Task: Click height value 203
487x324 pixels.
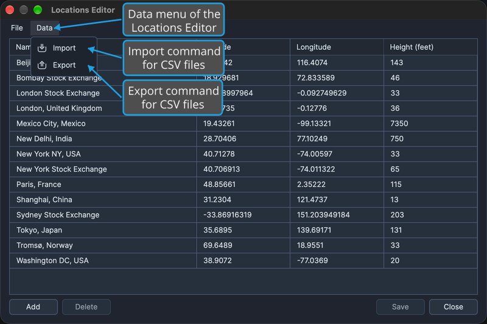Action: [398, 215]
